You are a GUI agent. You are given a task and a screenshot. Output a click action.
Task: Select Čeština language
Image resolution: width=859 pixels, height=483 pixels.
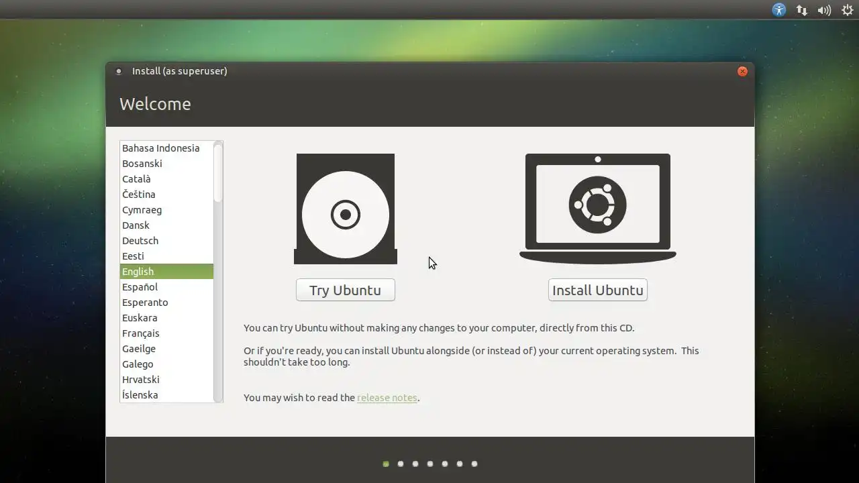166,195
